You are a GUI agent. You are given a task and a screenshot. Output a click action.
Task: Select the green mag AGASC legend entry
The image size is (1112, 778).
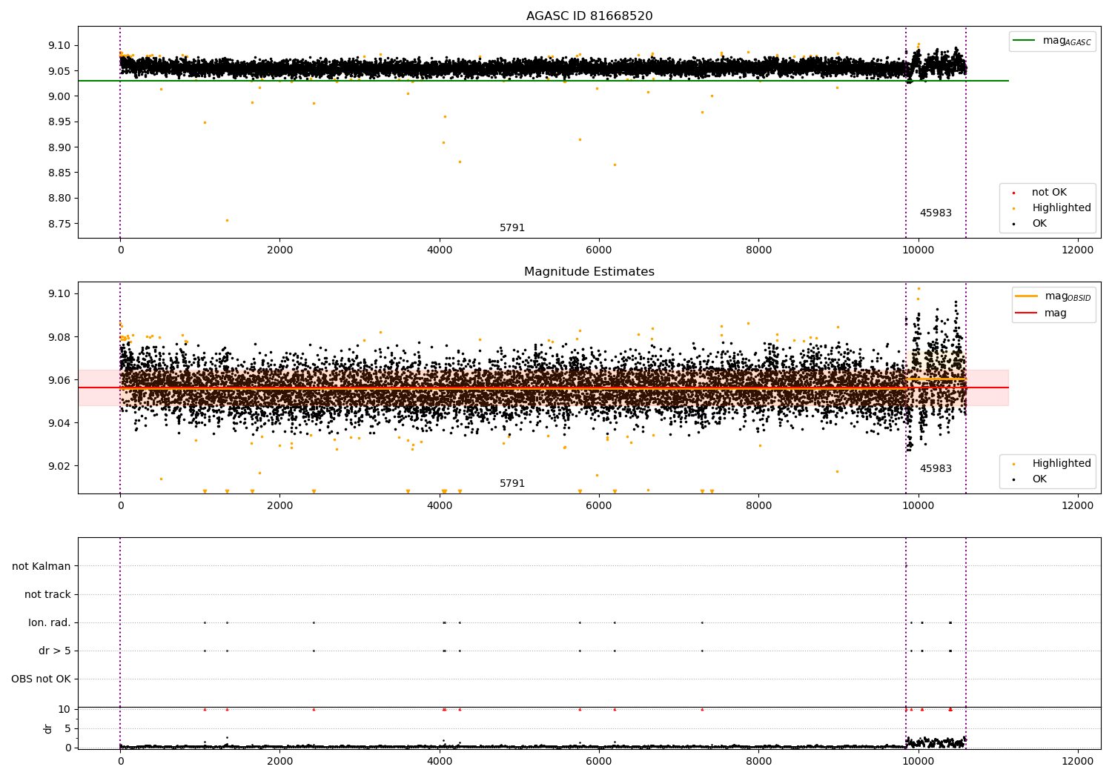[1052, 41]
